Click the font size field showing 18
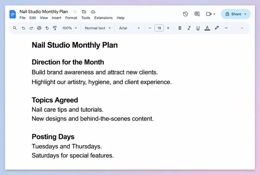Screen dimensions: 260x175 tap(159, 28)
